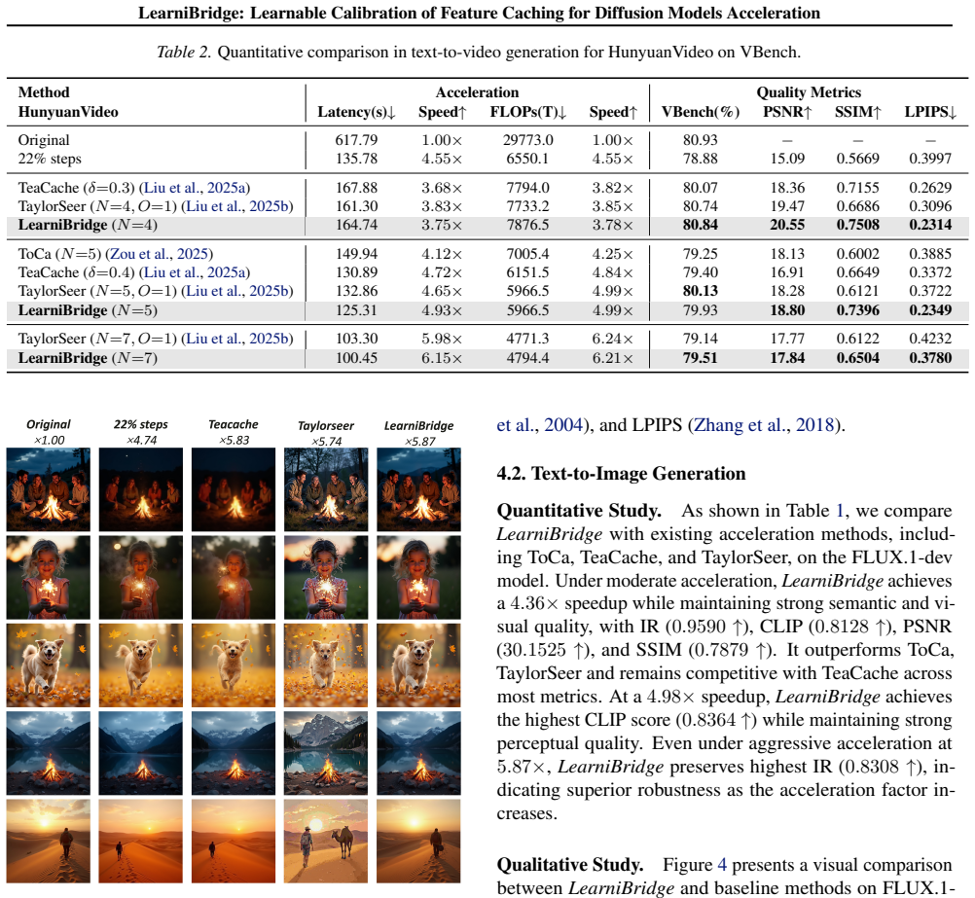Click the bold LPIPS value '0.2314'
975x898 pixels.
[x=930, y=225]
